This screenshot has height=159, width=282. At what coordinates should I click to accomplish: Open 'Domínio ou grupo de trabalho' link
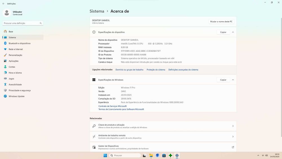click(x=129, y=70)
